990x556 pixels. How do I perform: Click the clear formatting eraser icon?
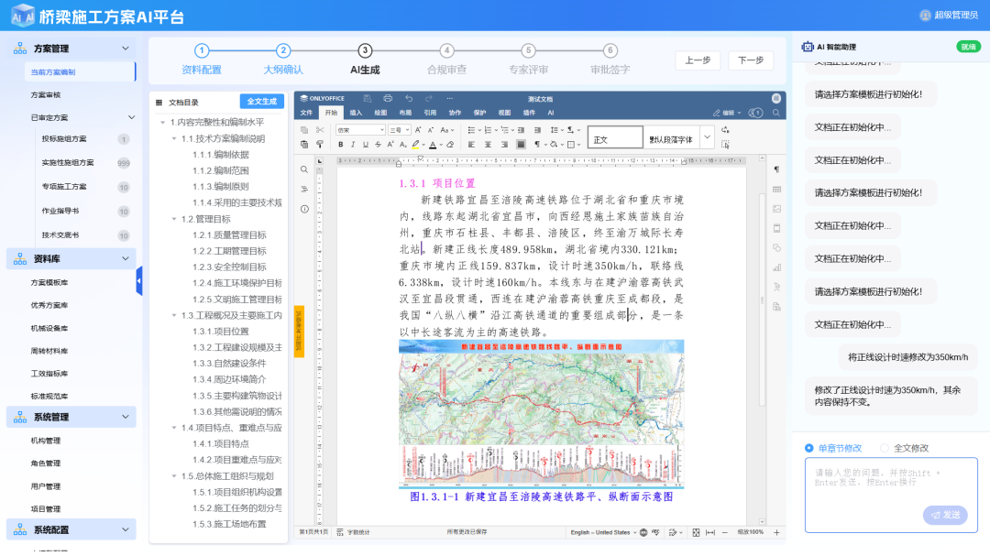tap(449, 145)
